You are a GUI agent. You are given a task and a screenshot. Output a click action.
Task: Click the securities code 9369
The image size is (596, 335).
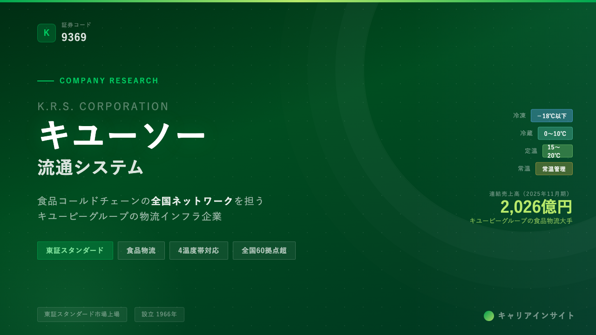tap(74, 37)
